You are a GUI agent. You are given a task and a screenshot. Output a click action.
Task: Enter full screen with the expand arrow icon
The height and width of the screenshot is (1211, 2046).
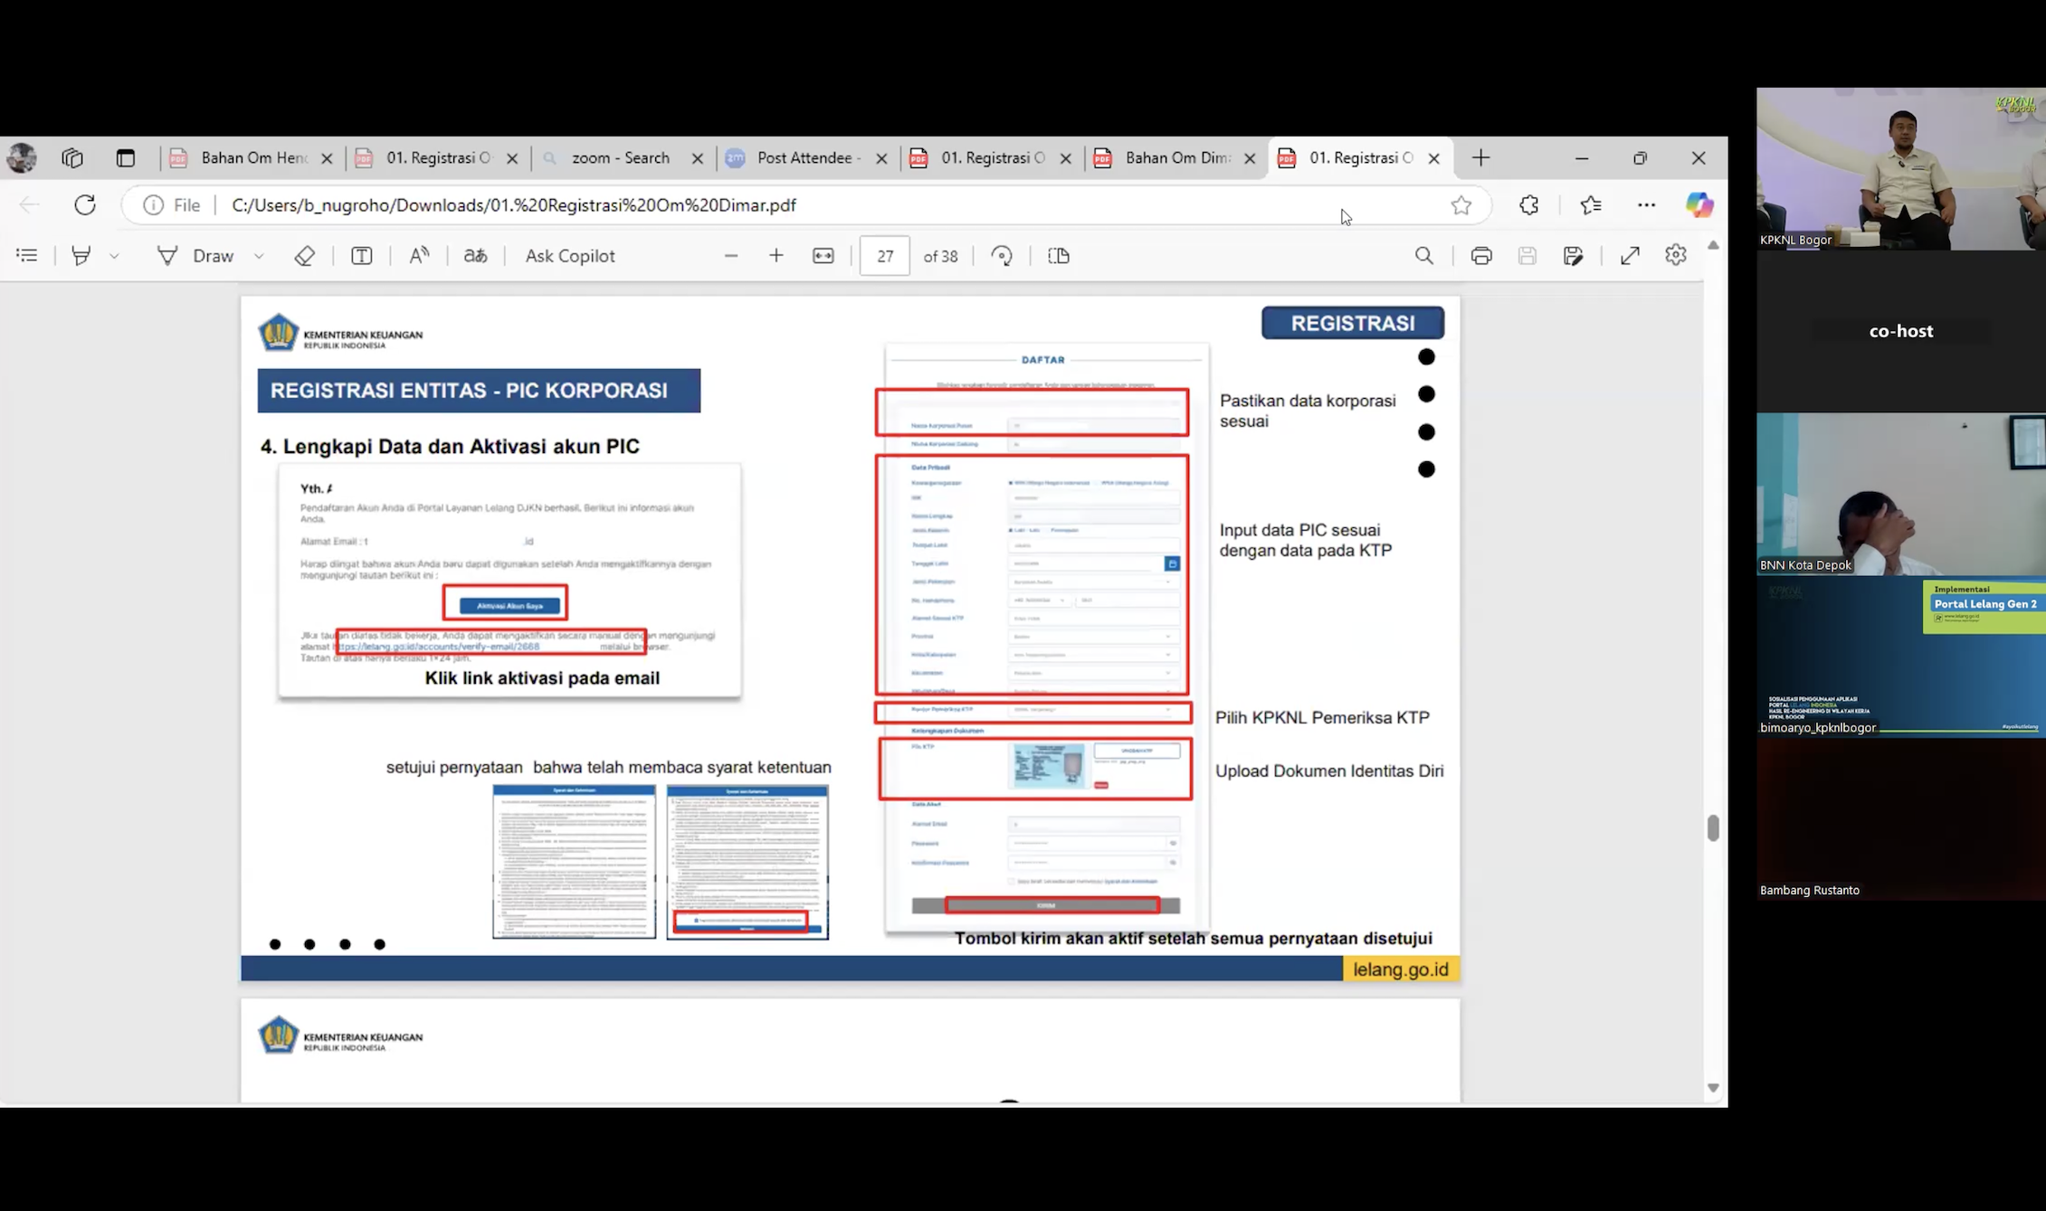1630,256
